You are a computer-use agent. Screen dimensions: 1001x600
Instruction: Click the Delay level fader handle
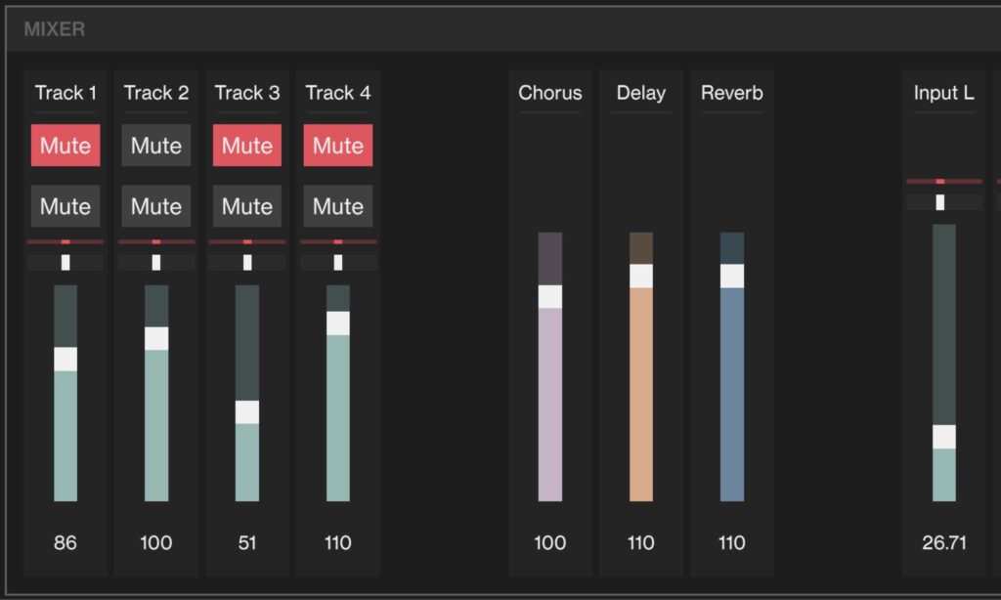pyautogui.click(x=641, y=277)
